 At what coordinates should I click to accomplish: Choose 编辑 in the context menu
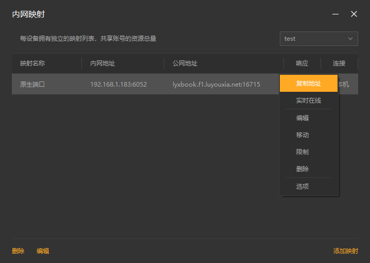[x=308, y=118]
